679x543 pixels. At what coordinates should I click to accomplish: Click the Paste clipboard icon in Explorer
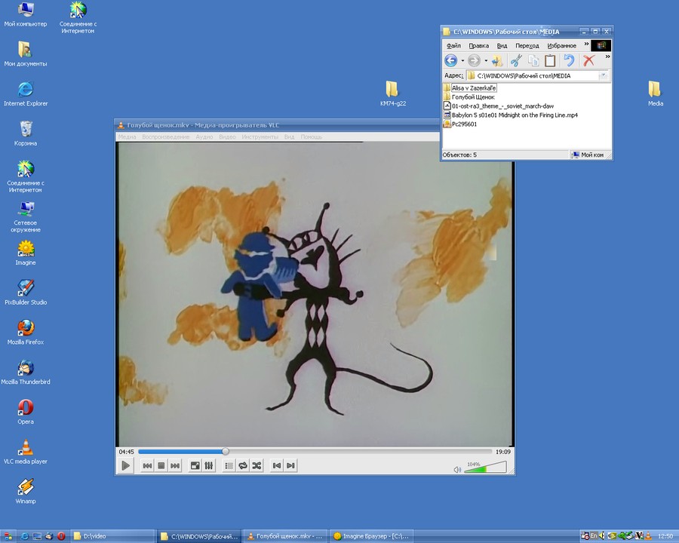pos(550,61)
